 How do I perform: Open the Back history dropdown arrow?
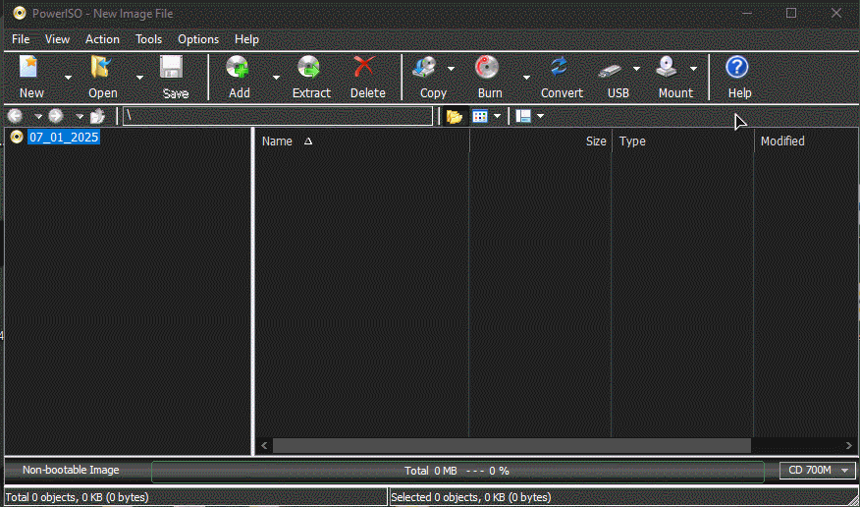point(38,116)
